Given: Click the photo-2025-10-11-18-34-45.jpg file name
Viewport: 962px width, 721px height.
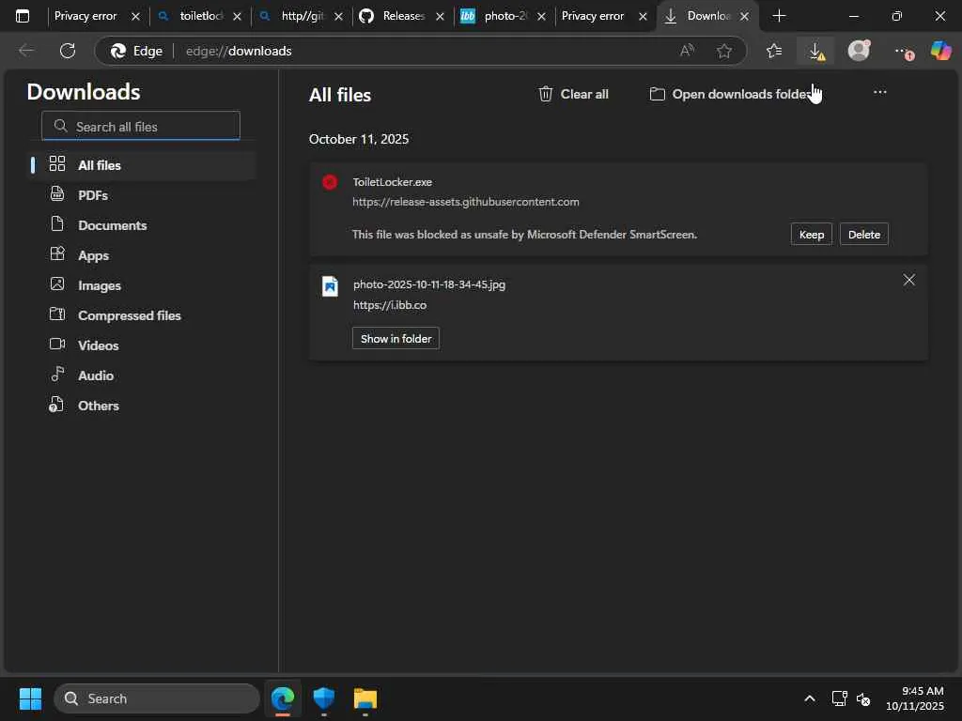Looking at the screenshot, I should (x=428, y=284).
